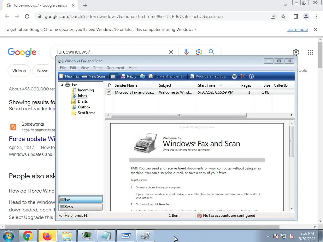Click Chrome's back navigation arrow
The image size is (323, 242).
click(7, 16)
